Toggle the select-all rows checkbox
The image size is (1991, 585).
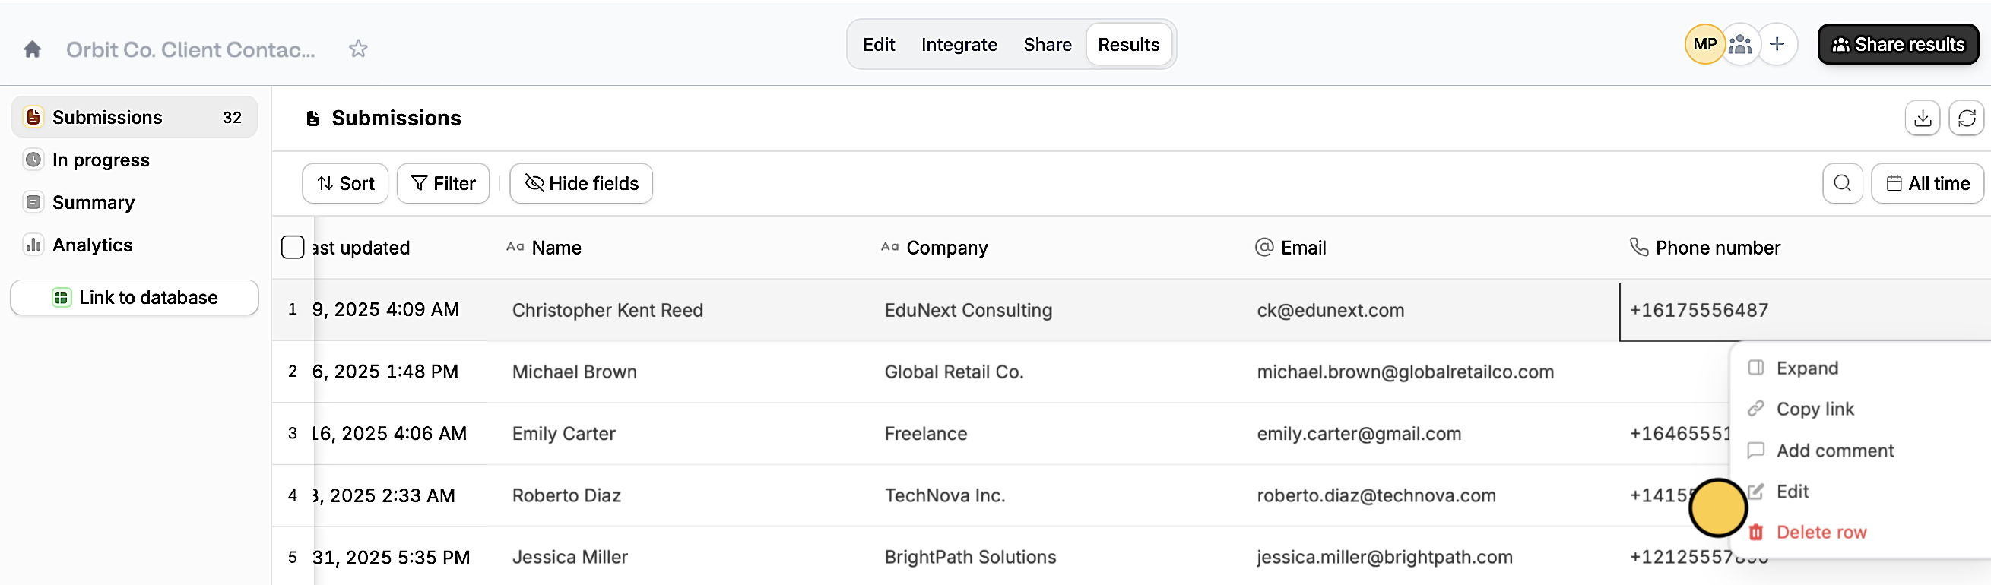point(293,247)
